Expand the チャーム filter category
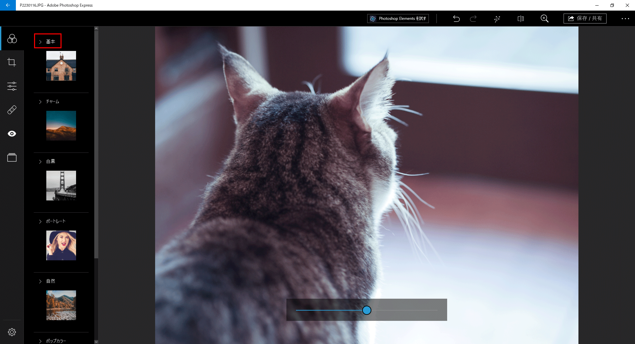The height and width of the screenshot is (344, 635). (50, 102)
